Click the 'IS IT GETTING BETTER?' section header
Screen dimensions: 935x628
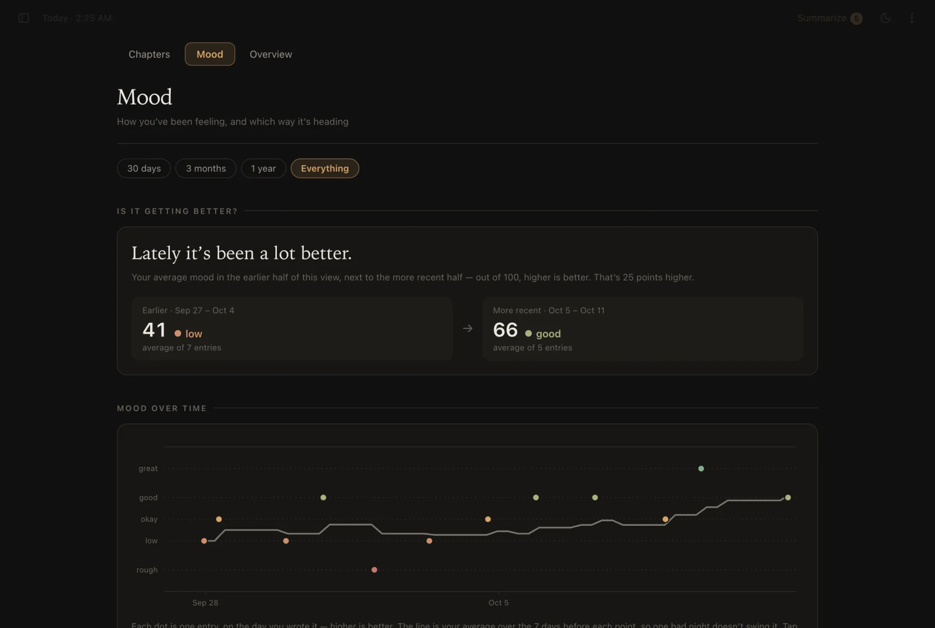[x=177, y=211]
